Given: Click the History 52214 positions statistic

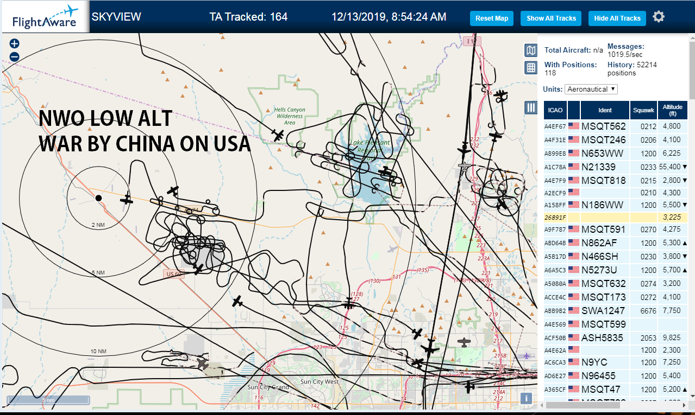Looking at the screenshot, I should pyautogui.click(x=632, y=68).
